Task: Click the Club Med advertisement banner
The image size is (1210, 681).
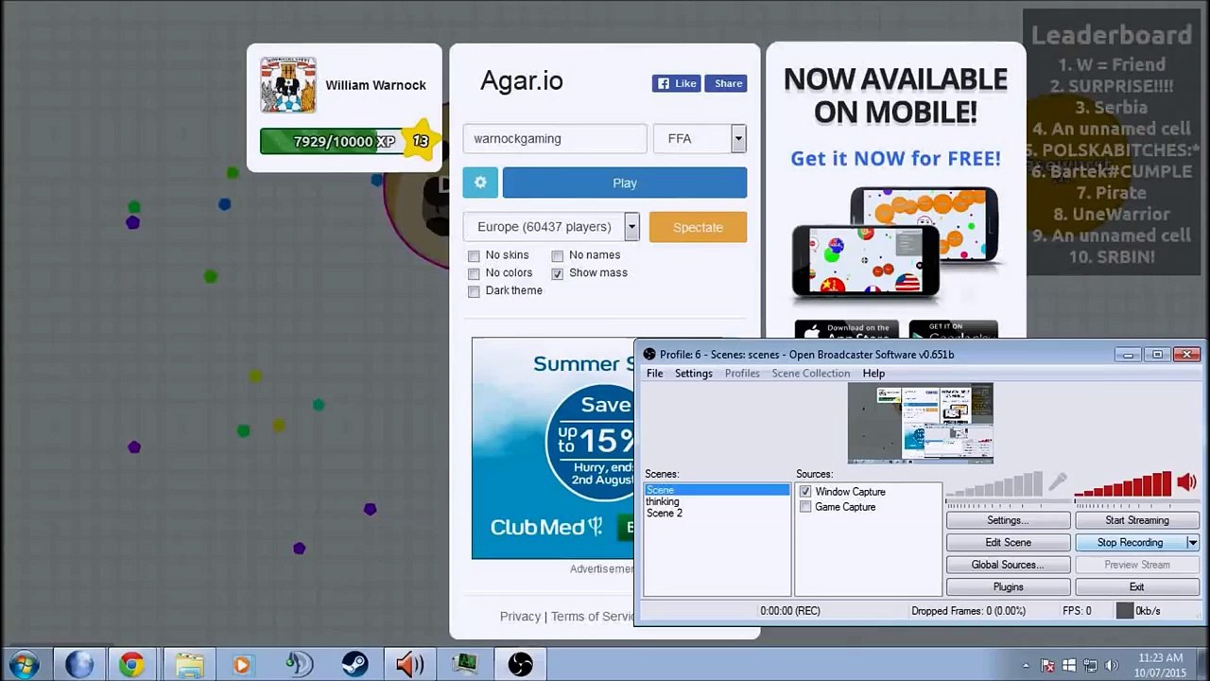Action: click(x=553, y=448)
